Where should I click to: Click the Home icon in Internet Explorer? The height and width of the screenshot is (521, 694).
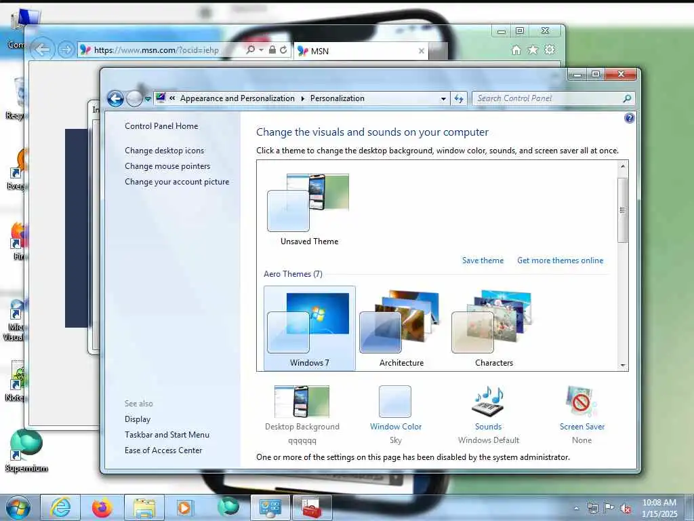(x=516, y=50)
